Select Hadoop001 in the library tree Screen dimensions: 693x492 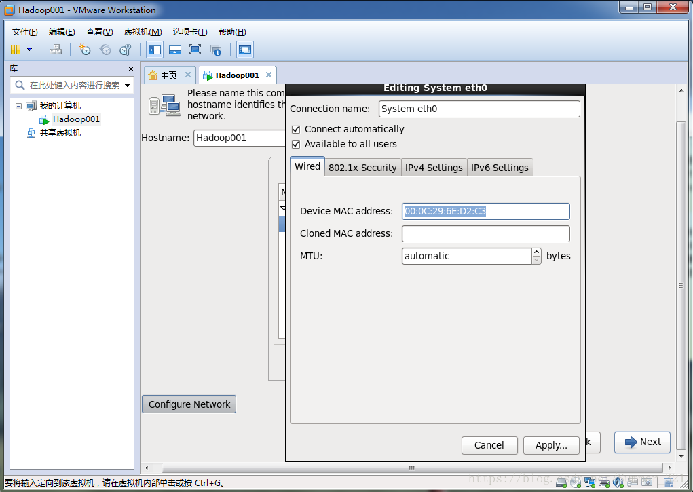(76, 119)
